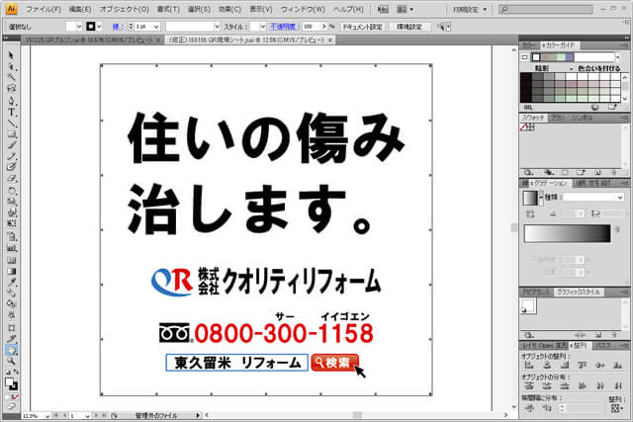Open the 効果(C) menu

click(229, 9)
